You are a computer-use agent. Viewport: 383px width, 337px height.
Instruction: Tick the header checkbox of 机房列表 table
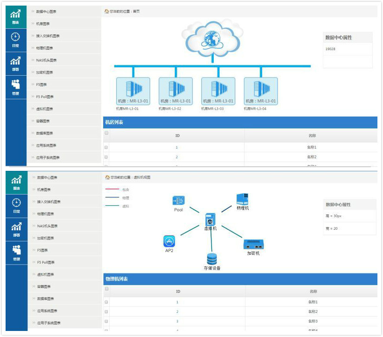coord(106,133)
